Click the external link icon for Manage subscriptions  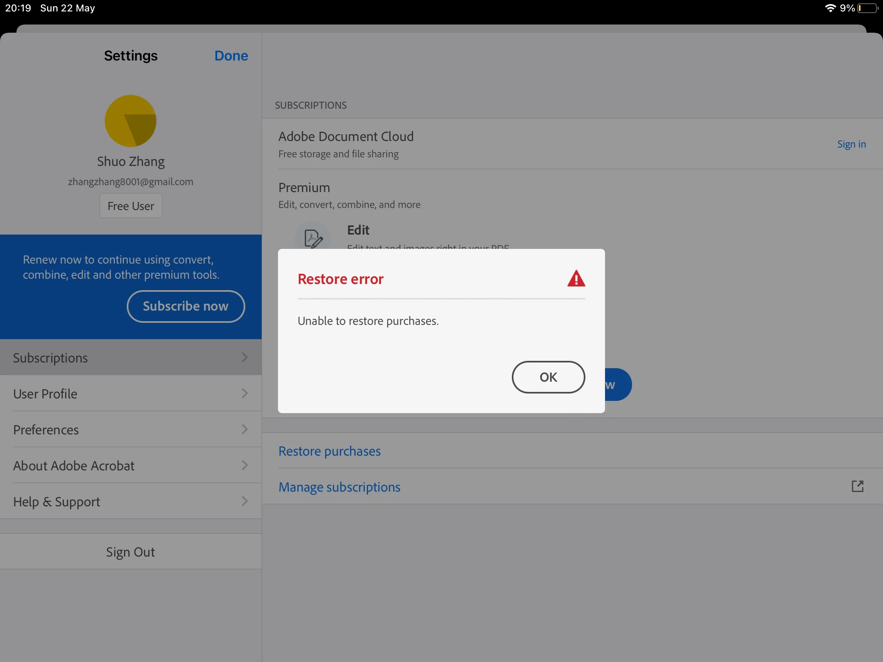857,486
